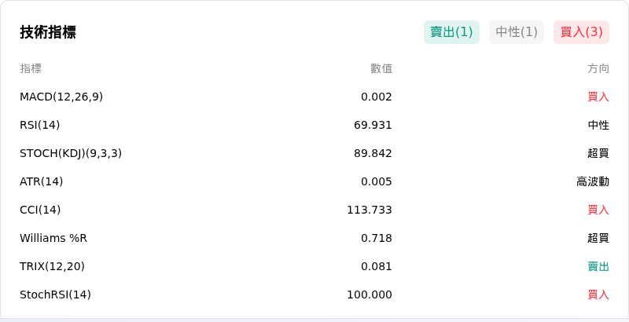Click the StochRSI(14) indicator name

[x=55, y=295]
